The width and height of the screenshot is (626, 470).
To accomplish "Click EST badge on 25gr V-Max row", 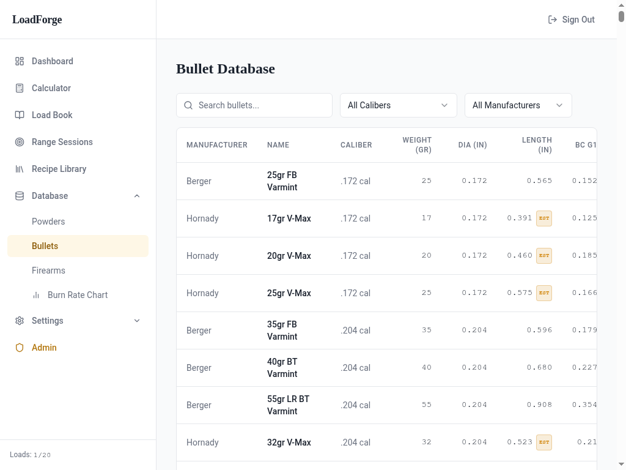I will pyautogui.click(x=543, y=293).
